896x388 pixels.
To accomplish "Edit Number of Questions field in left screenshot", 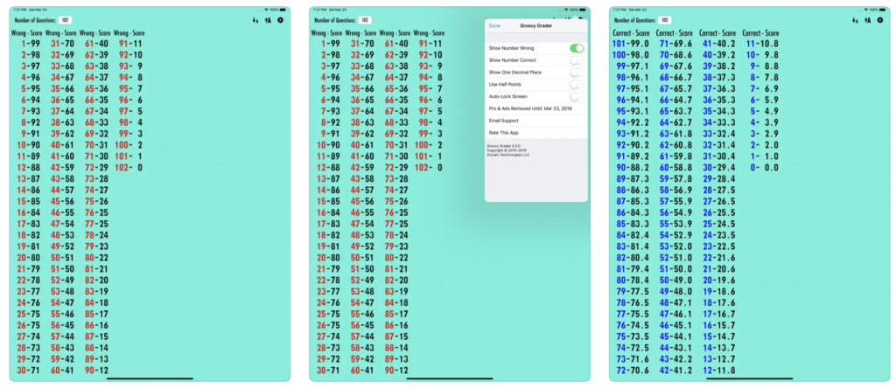I will click(x=66, y=19).
